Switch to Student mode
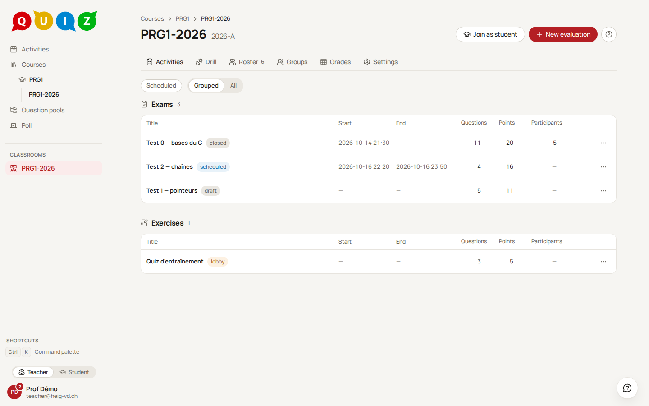Screen dimensions: 649x406 coord(74,372)
